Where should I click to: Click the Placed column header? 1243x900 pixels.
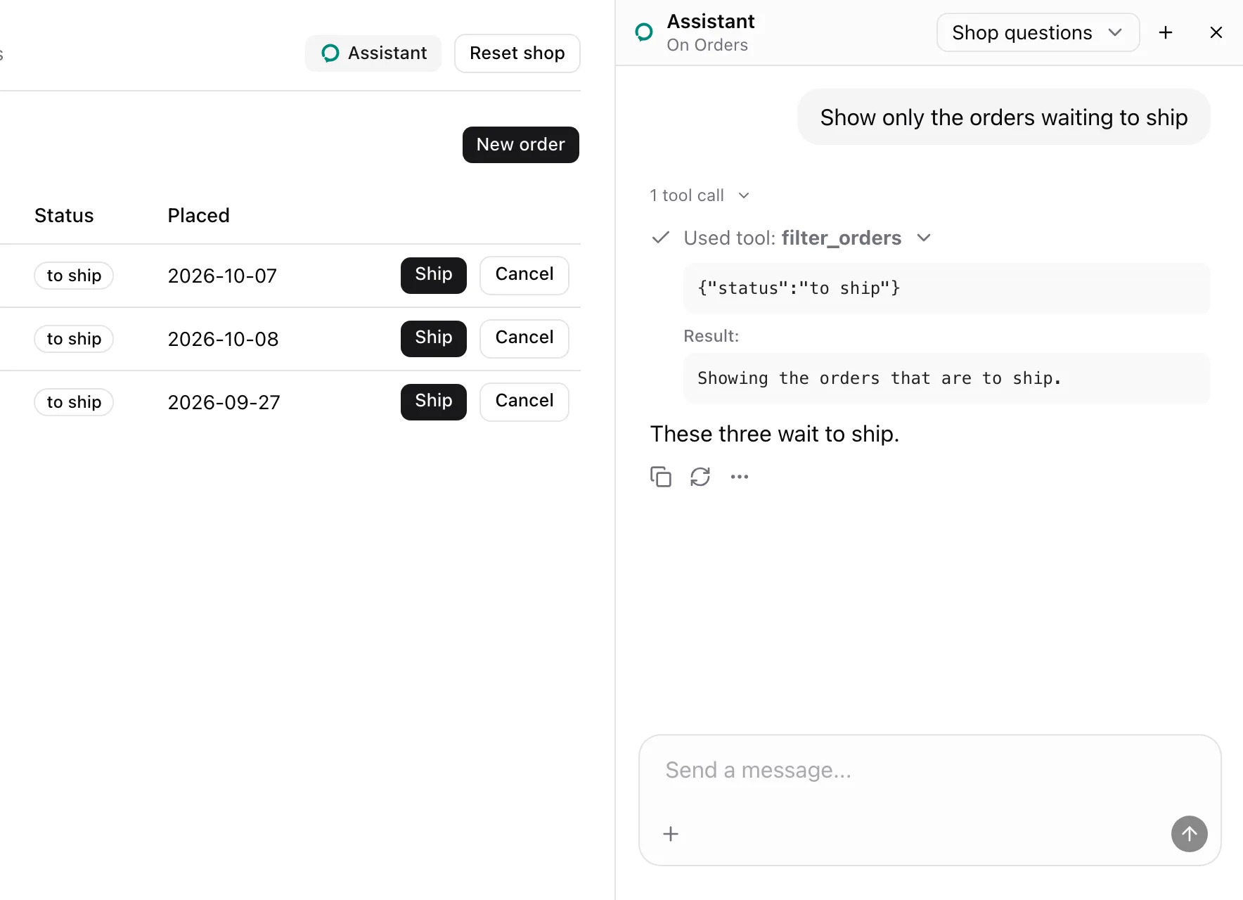pos(199,215)
